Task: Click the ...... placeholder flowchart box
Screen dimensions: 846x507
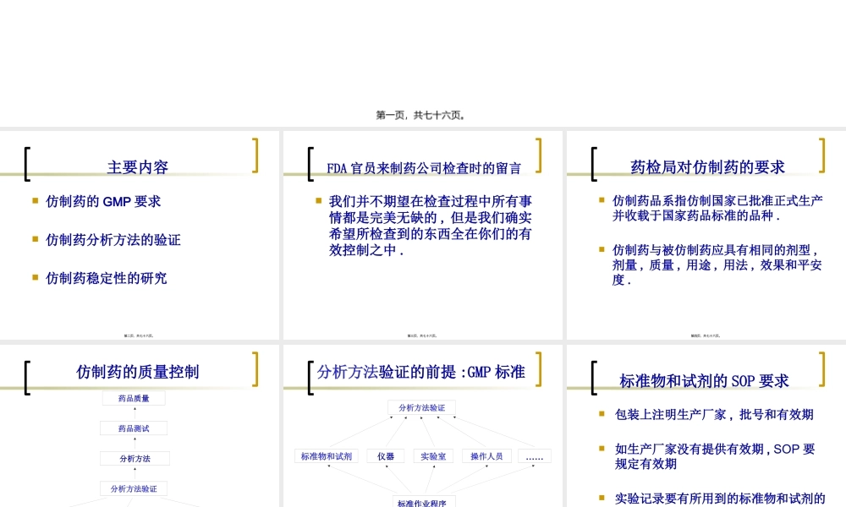Action: [534, 455]
